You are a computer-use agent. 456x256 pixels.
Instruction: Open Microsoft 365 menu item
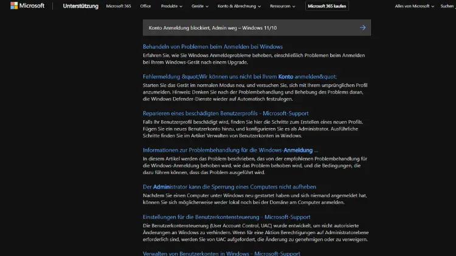119,6
